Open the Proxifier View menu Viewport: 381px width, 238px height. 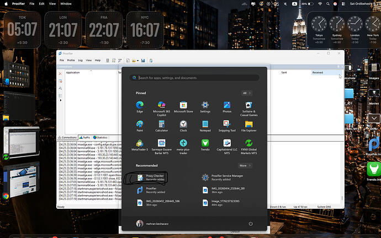pyautogui.click(x=89, y=61)
